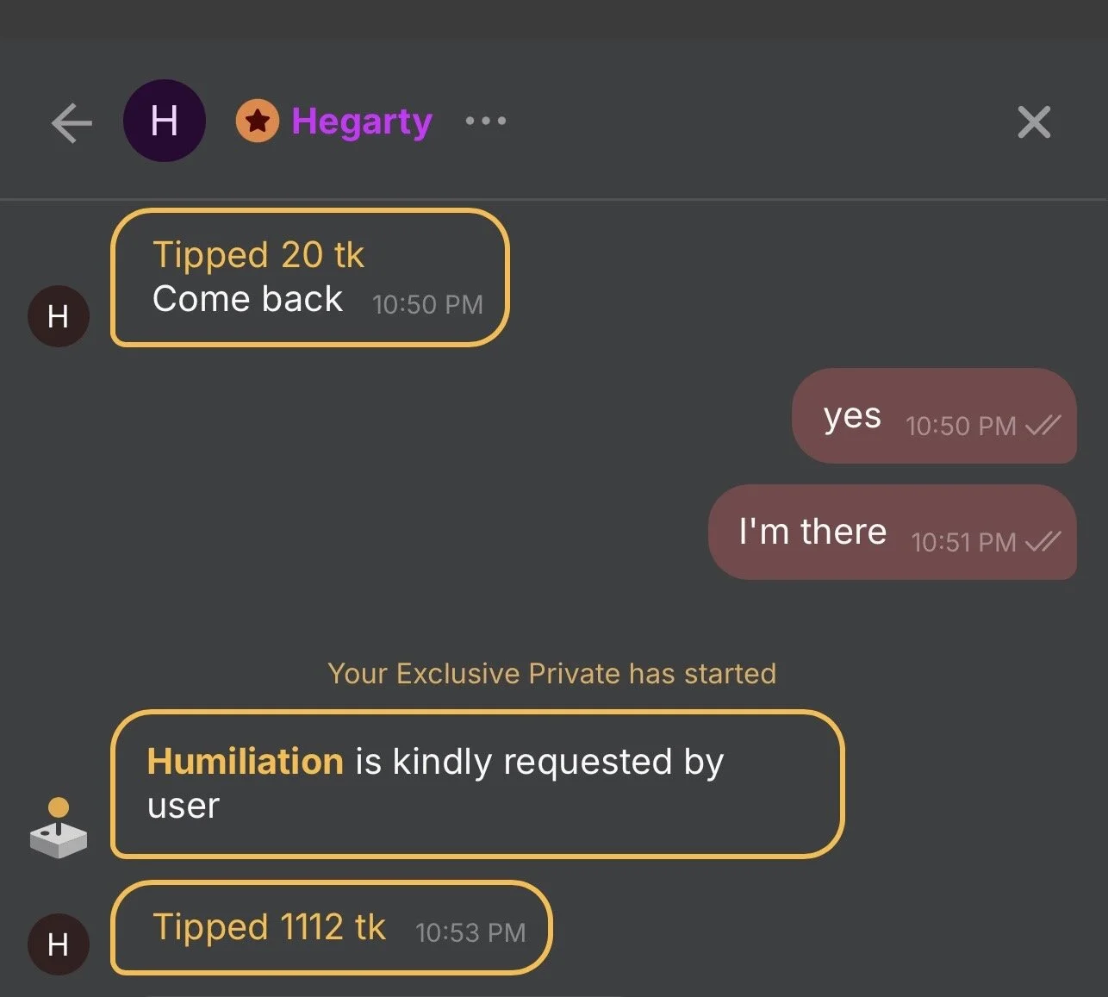Click the avatar beside "Tipped 1112 tk"
Viewport: 1108px width, 997px height.
(59, 944)
